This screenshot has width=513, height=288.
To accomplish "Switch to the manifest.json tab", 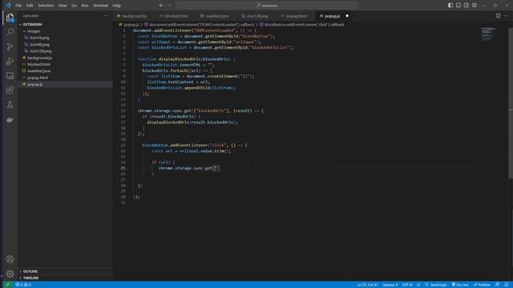I will coord(217,16).
